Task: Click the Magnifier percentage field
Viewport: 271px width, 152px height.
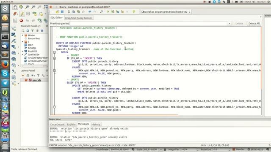Action: [189, 149]
